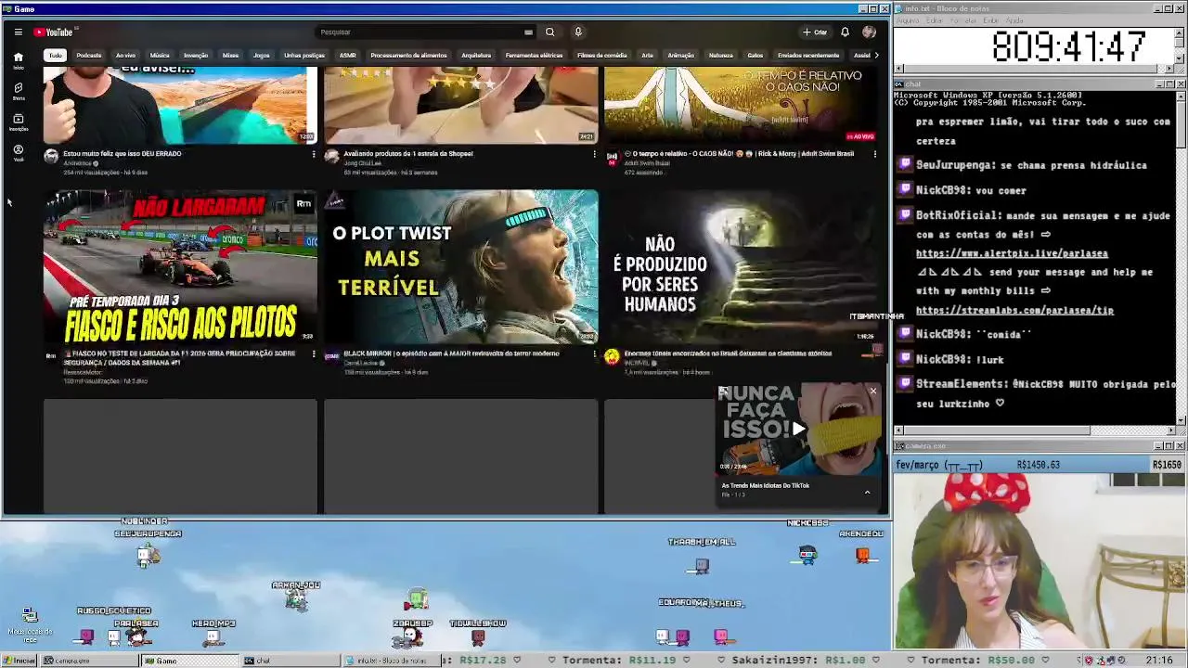Click the Criar create button
The width and height of the screenshot is (1188, 668).
pos(815,32)
